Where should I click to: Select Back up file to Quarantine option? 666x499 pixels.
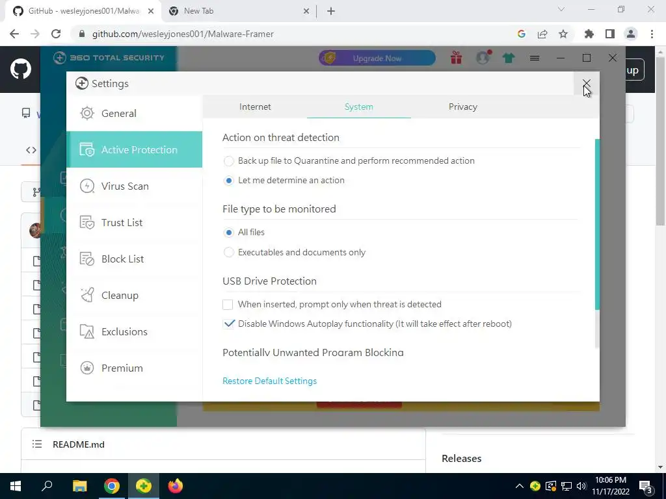point(228,161)
